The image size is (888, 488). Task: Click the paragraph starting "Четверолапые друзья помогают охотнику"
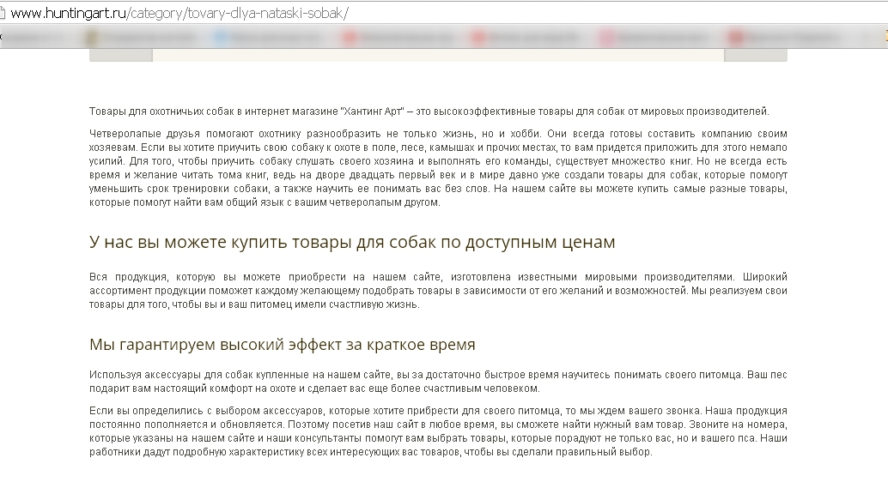coord(438,168)
